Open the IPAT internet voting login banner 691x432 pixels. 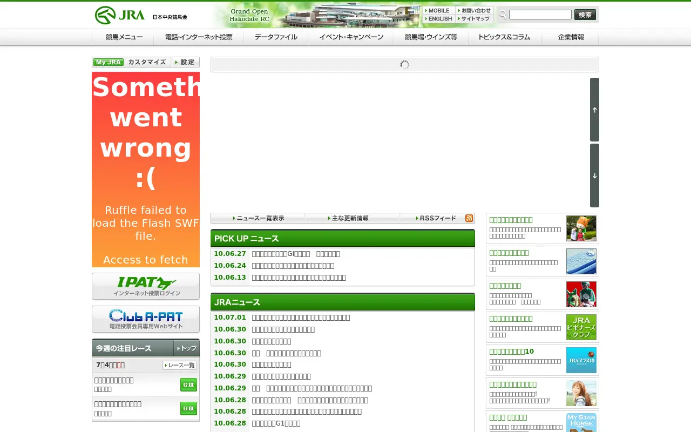click(x=146, y=286)
